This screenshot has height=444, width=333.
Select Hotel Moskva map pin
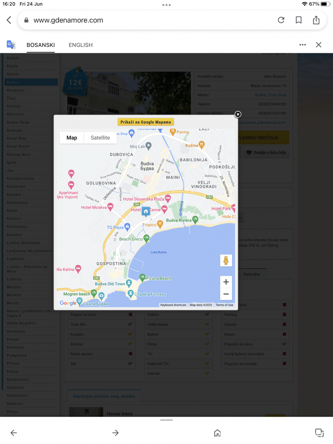pos(110,207)
